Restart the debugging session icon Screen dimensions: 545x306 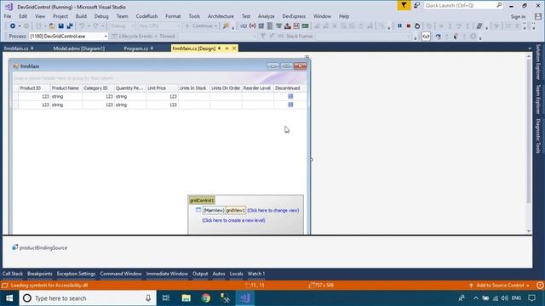[x=417, y=25]
